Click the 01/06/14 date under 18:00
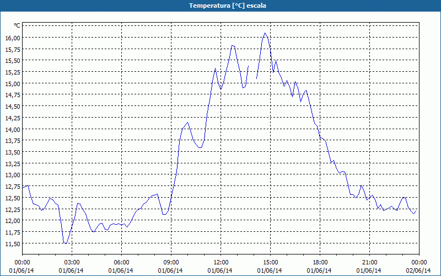This screenshot has width=441, height=276. pyautogui.click(x=319, y=270)
